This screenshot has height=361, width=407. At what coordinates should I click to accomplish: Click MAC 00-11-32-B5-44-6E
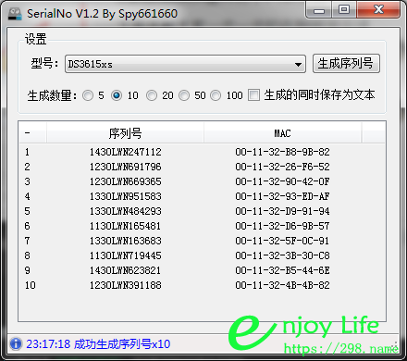[282, 270]
